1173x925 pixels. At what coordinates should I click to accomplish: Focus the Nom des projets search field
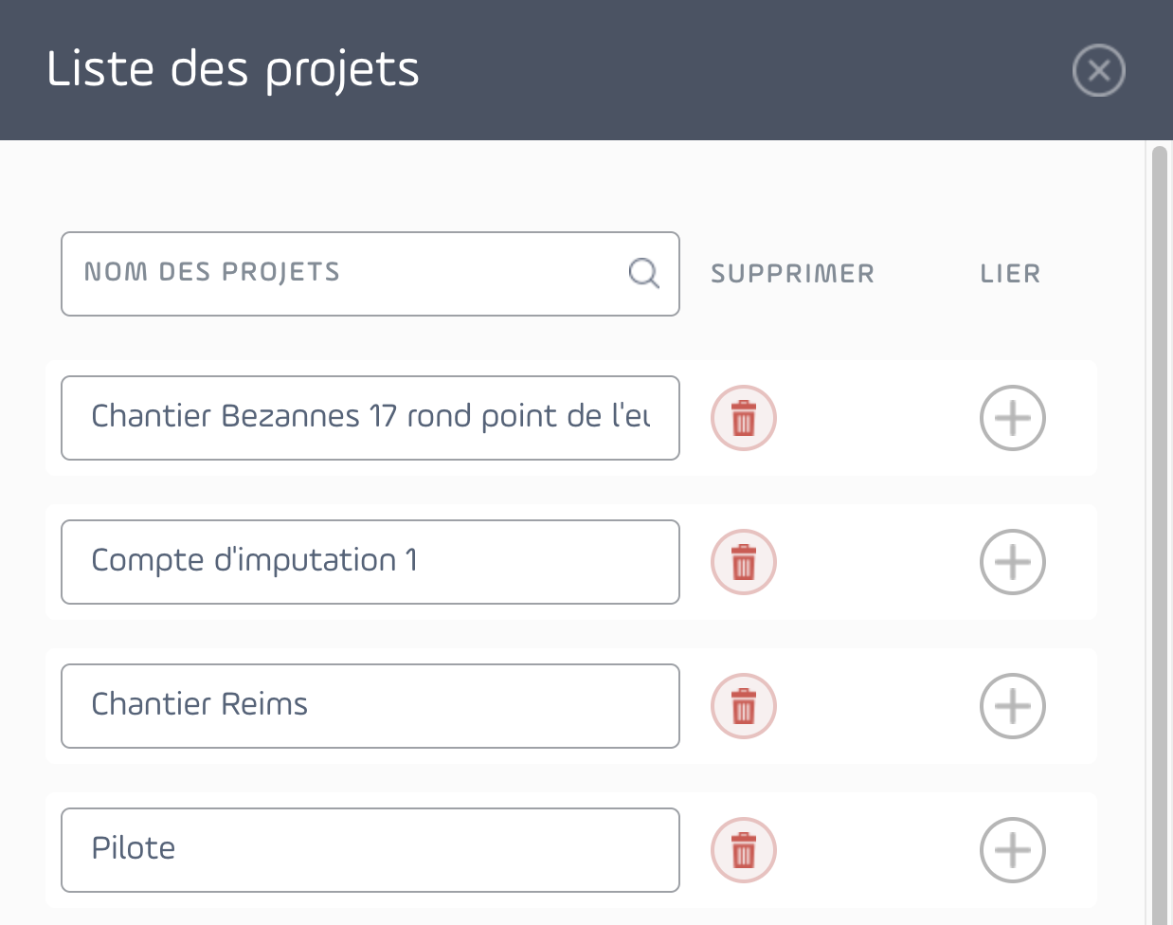[x=370, y=274]
